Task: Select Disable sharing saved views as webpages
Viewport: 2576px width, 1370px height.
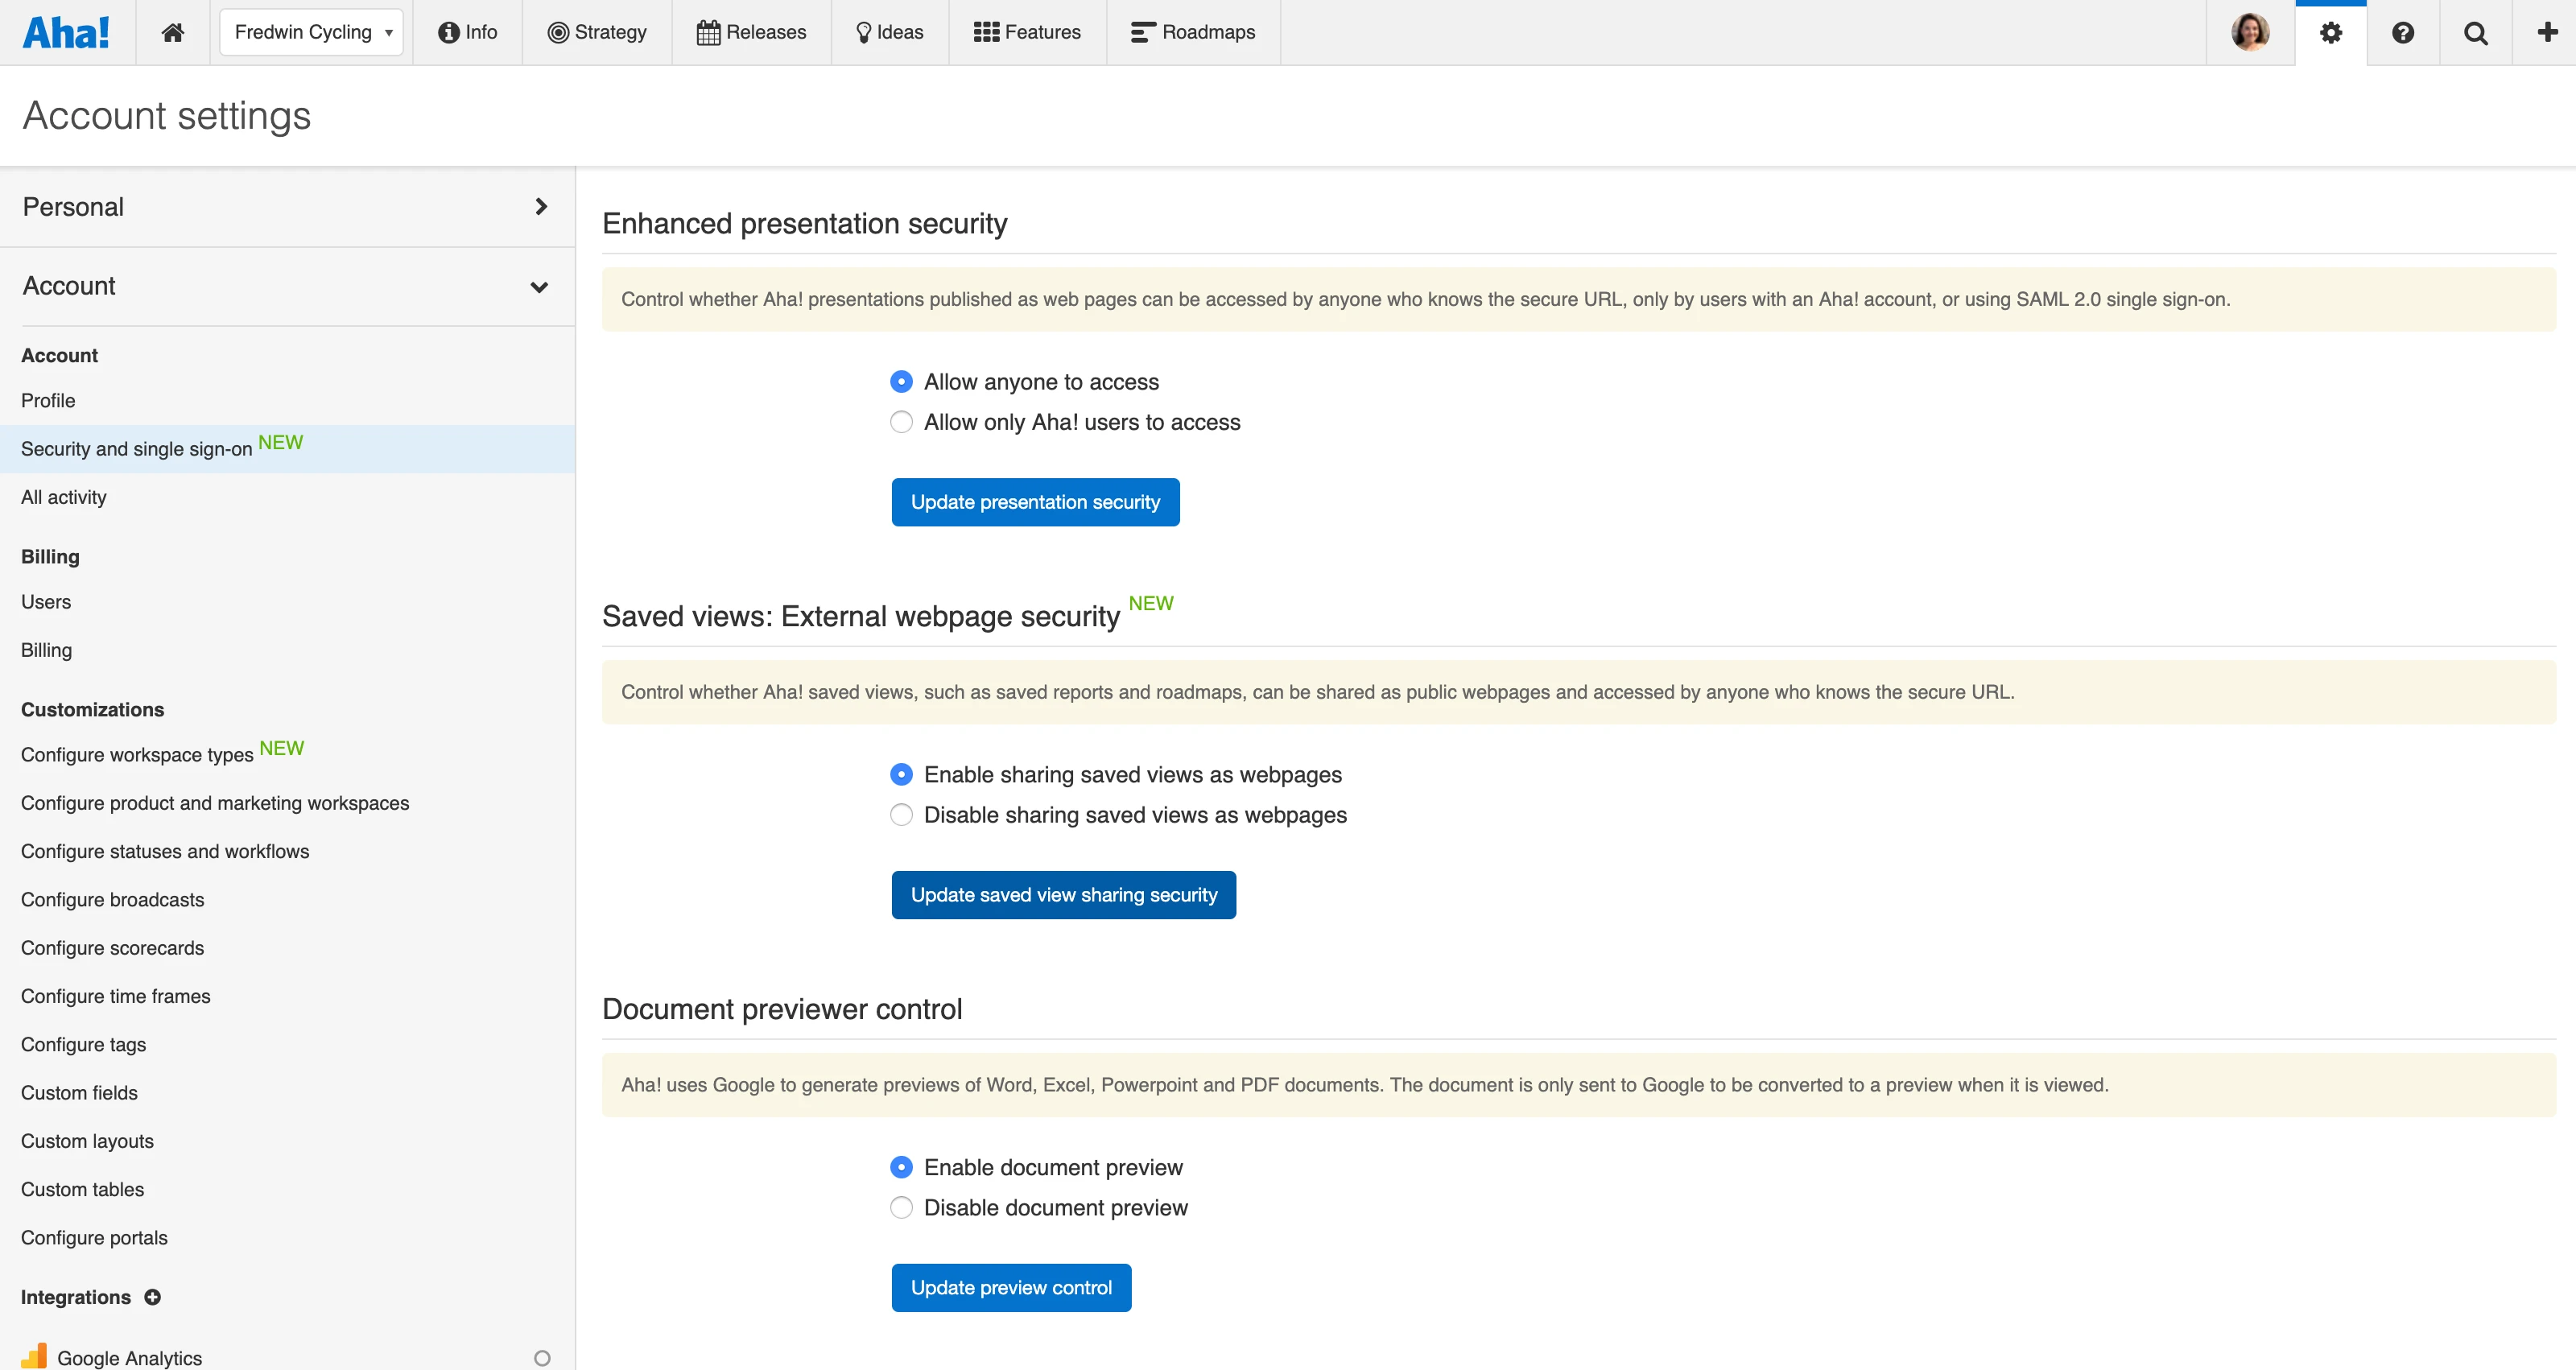Action: (901, 815)
